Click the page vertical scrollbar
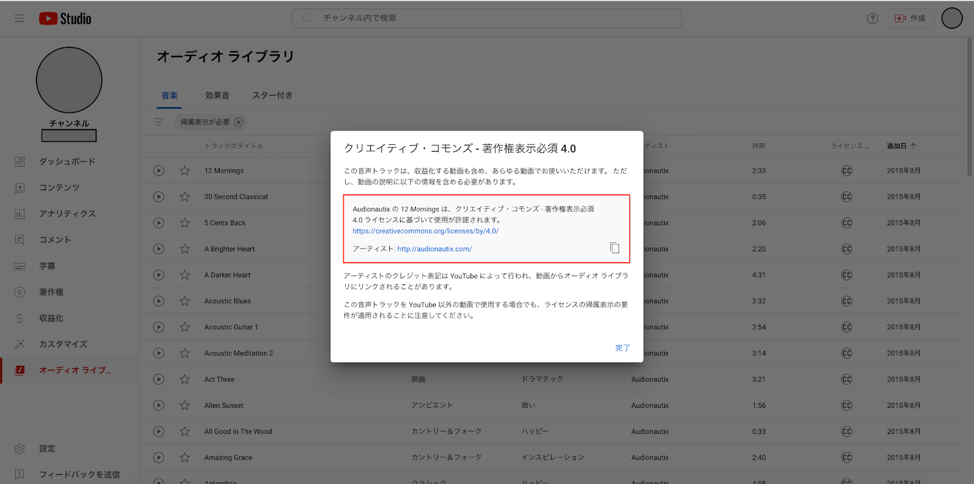Viewport: 974px width, 484px height. (x=969, y=107)
